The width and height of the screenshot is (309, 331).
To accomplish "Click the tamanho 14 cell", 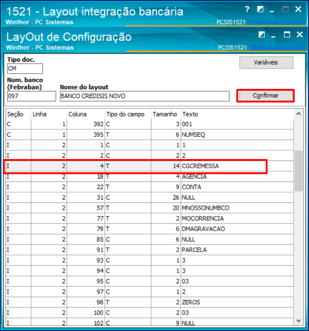I will point(166,166).
